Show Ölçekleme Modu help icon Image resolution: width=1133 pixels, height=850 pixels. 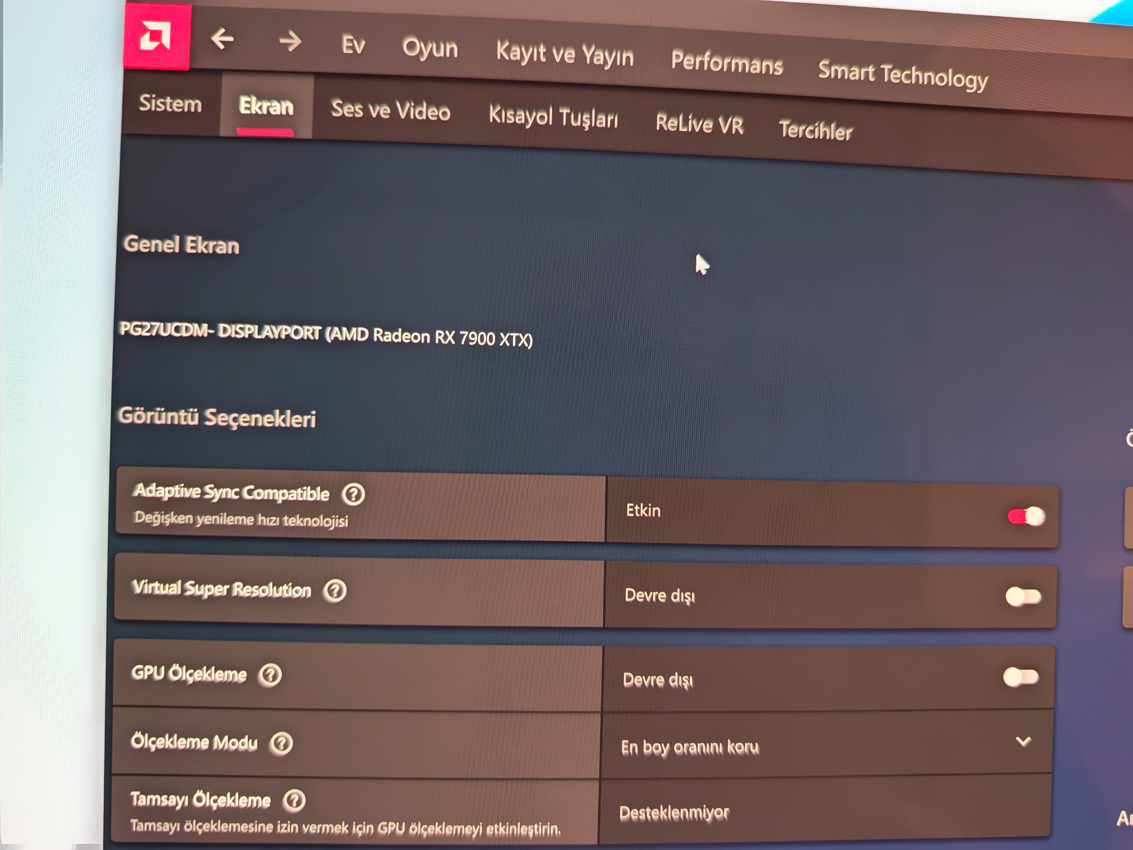(x=281, y=743)
